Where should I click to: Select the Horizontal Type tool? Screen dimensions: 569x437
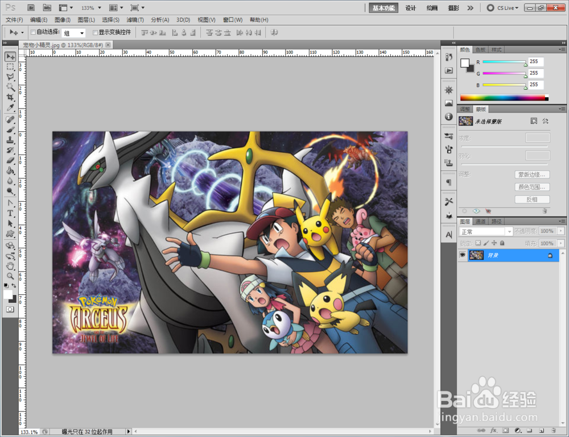point(10,213)
